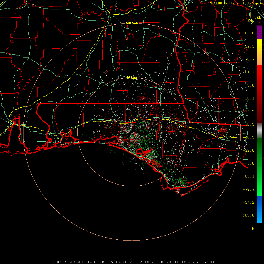Click the "KEVX" radar site identifier
The width and height of the screenshot is (264, 264).
pyautogui.click(x=167, y=262)
